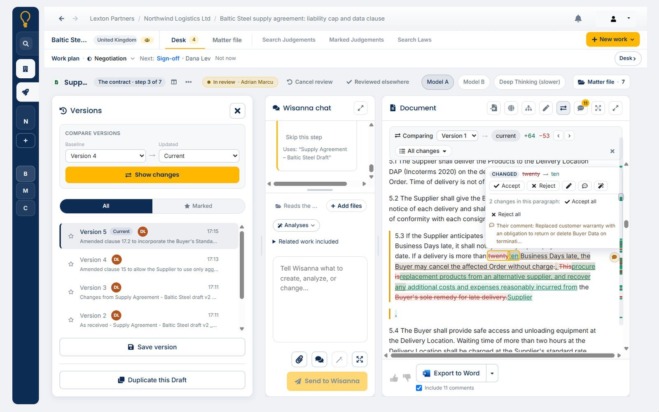Open the Search Judgements tab

coord(289,40)
